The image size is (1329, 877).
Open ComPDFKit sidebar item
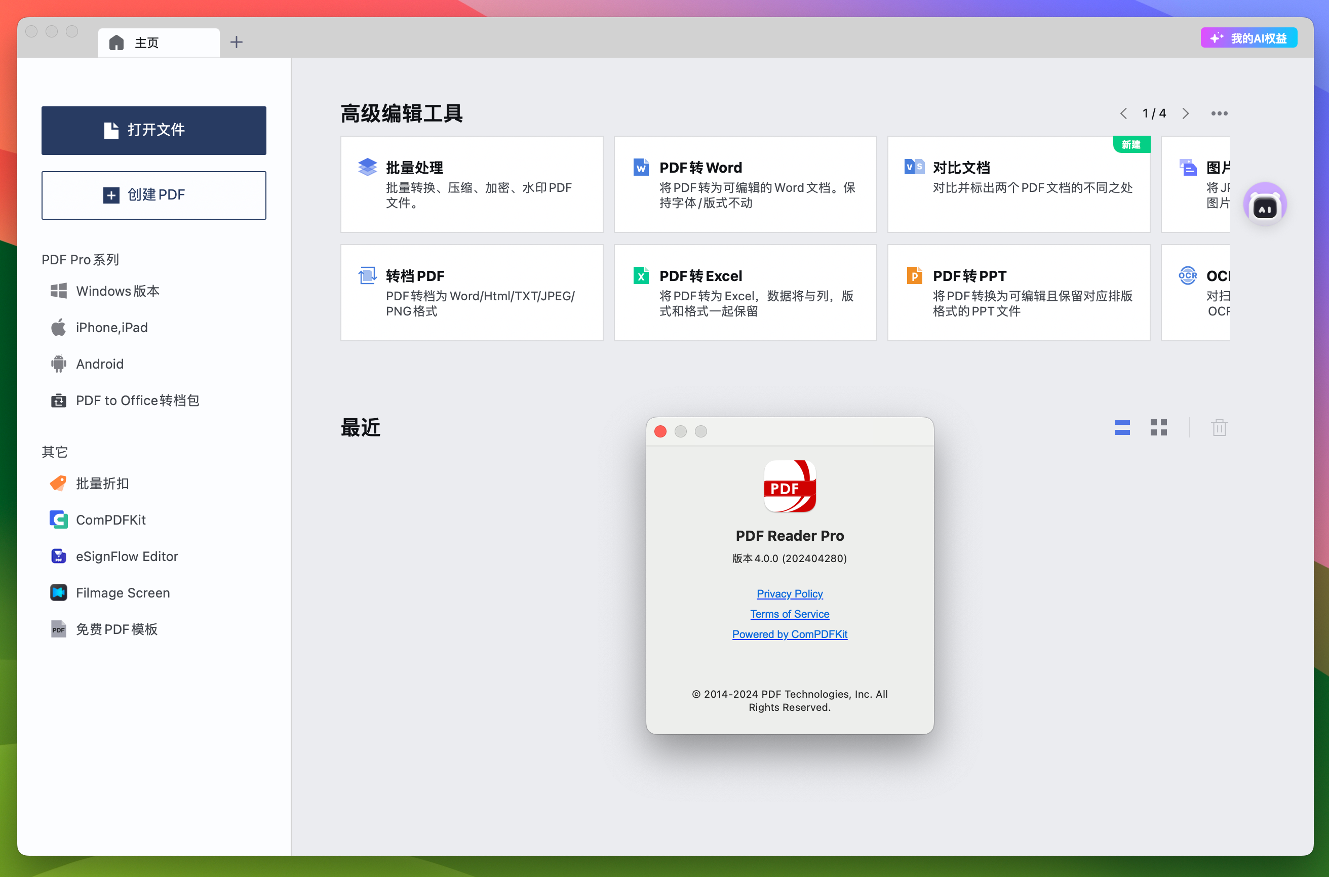pos(98,520)
